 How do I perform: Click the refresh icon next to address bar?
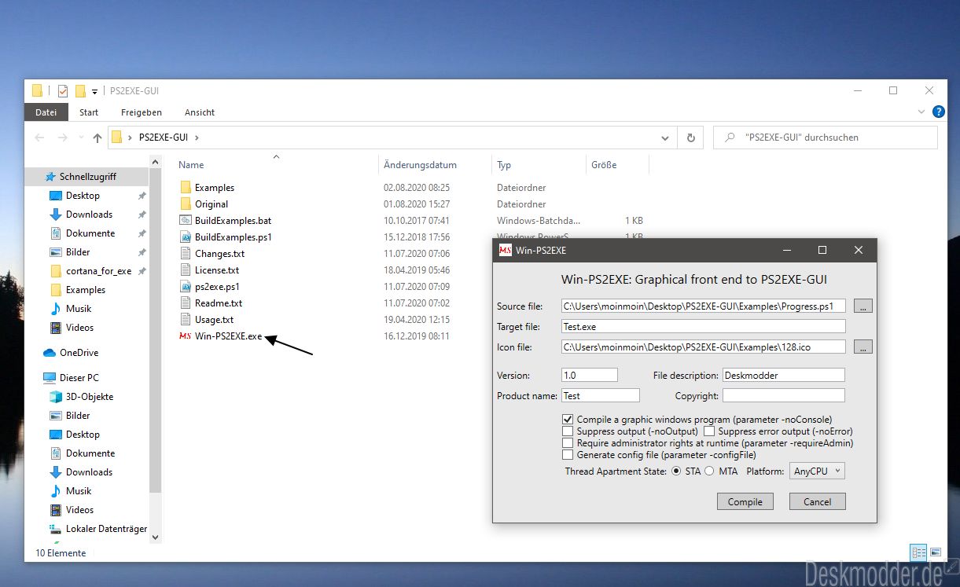(690, 138)
